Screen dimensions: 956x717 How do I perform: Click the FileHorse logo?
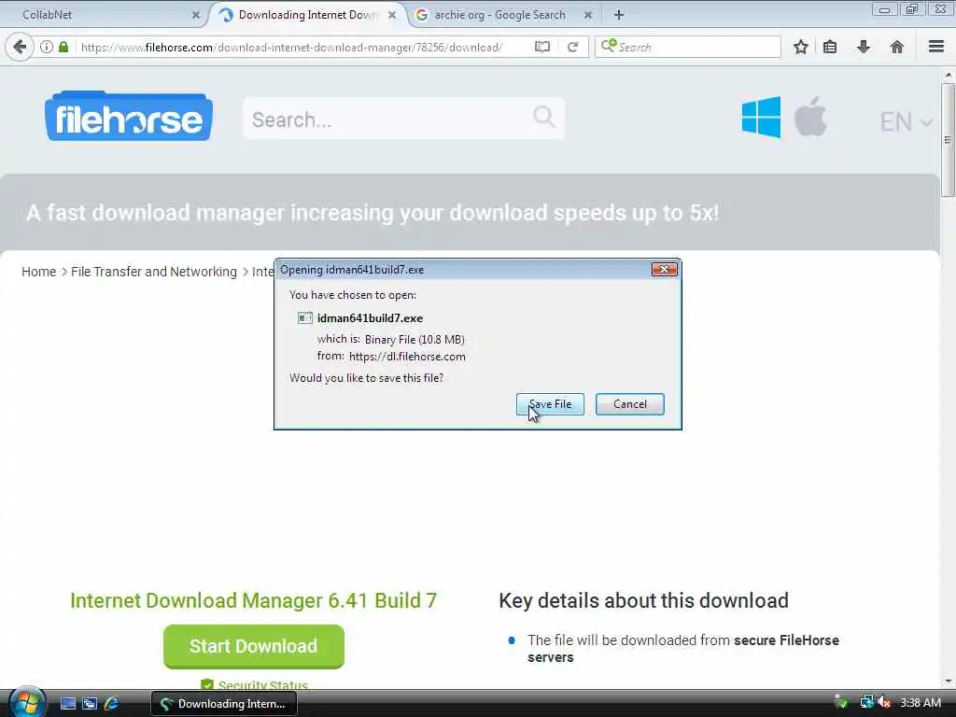point(129,117)
